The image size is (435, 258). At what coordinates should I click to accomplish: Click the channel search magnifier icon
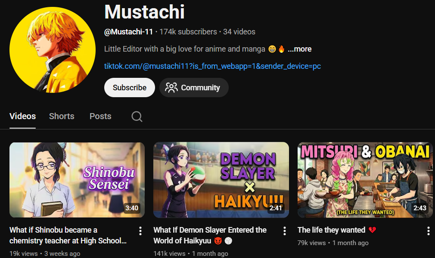click(137, 117)
